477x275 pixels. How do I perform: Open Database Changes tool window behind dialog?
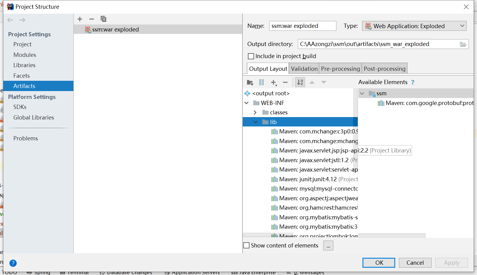[126, 273]
